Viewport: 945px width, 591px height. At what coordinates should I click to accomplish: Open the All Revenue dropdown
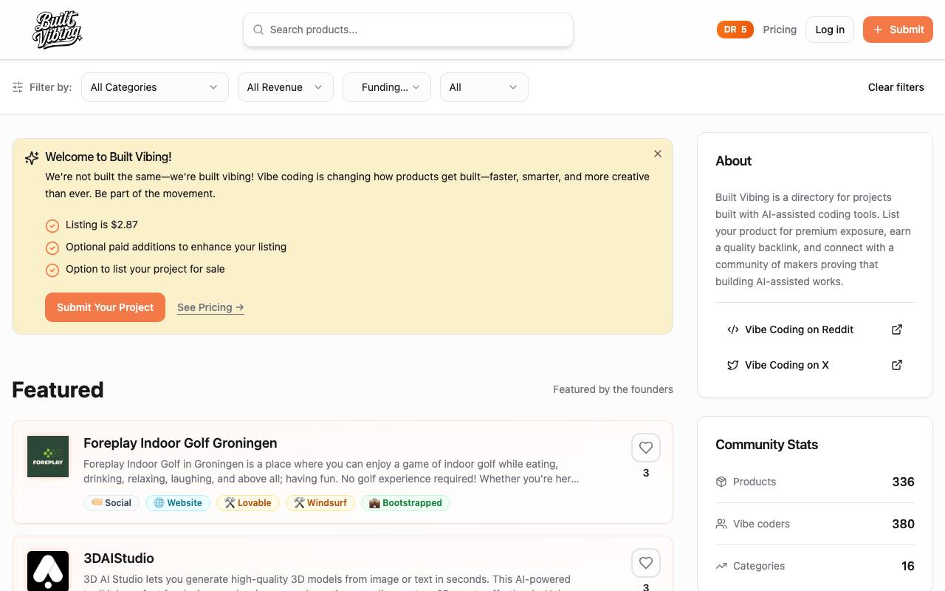point(285,87)
